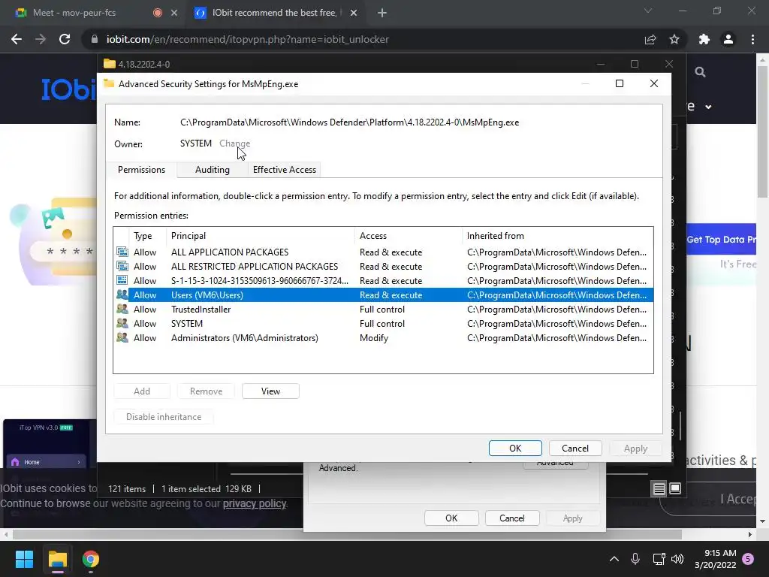
Task: Select the Users (VM6\Users) entry
Action: click(384, 295)
